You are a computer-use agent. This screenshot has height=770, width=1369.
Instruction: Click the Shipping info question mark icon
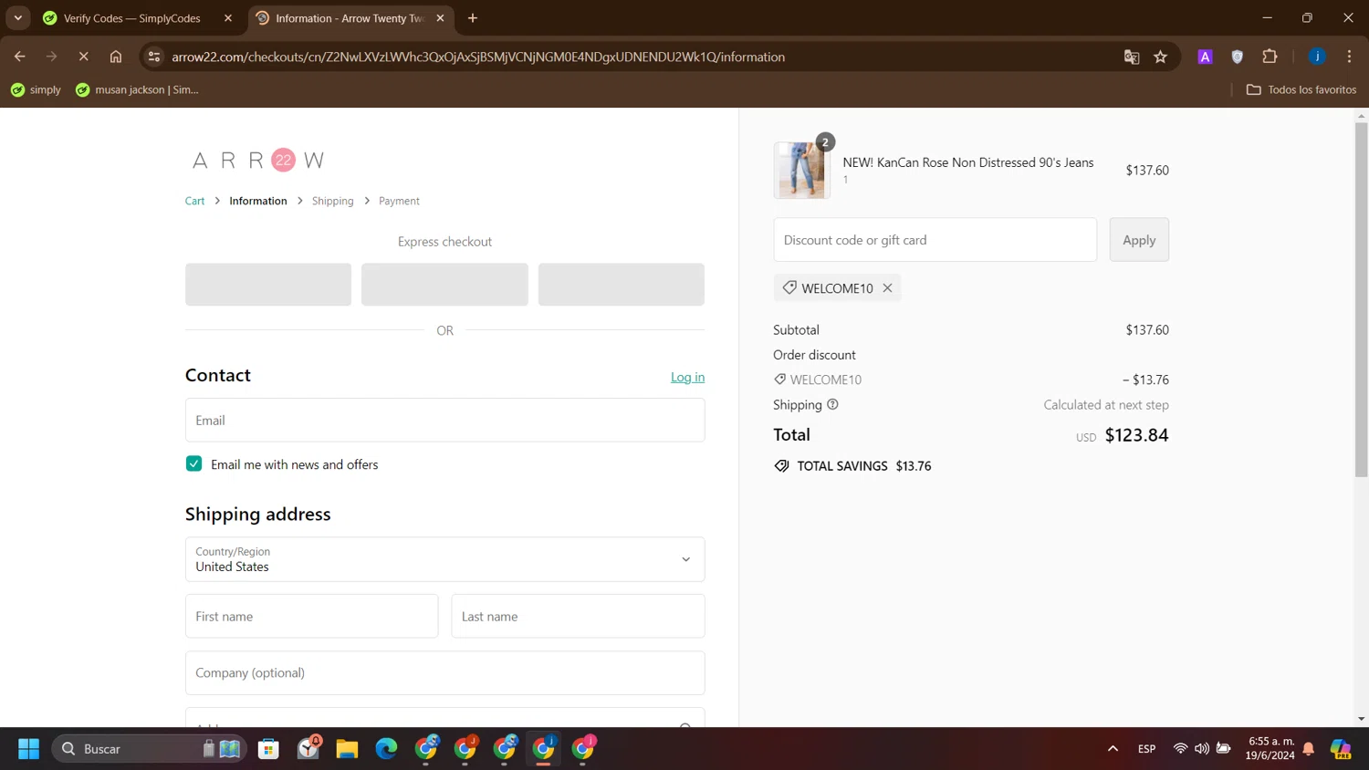coord(832,404)
